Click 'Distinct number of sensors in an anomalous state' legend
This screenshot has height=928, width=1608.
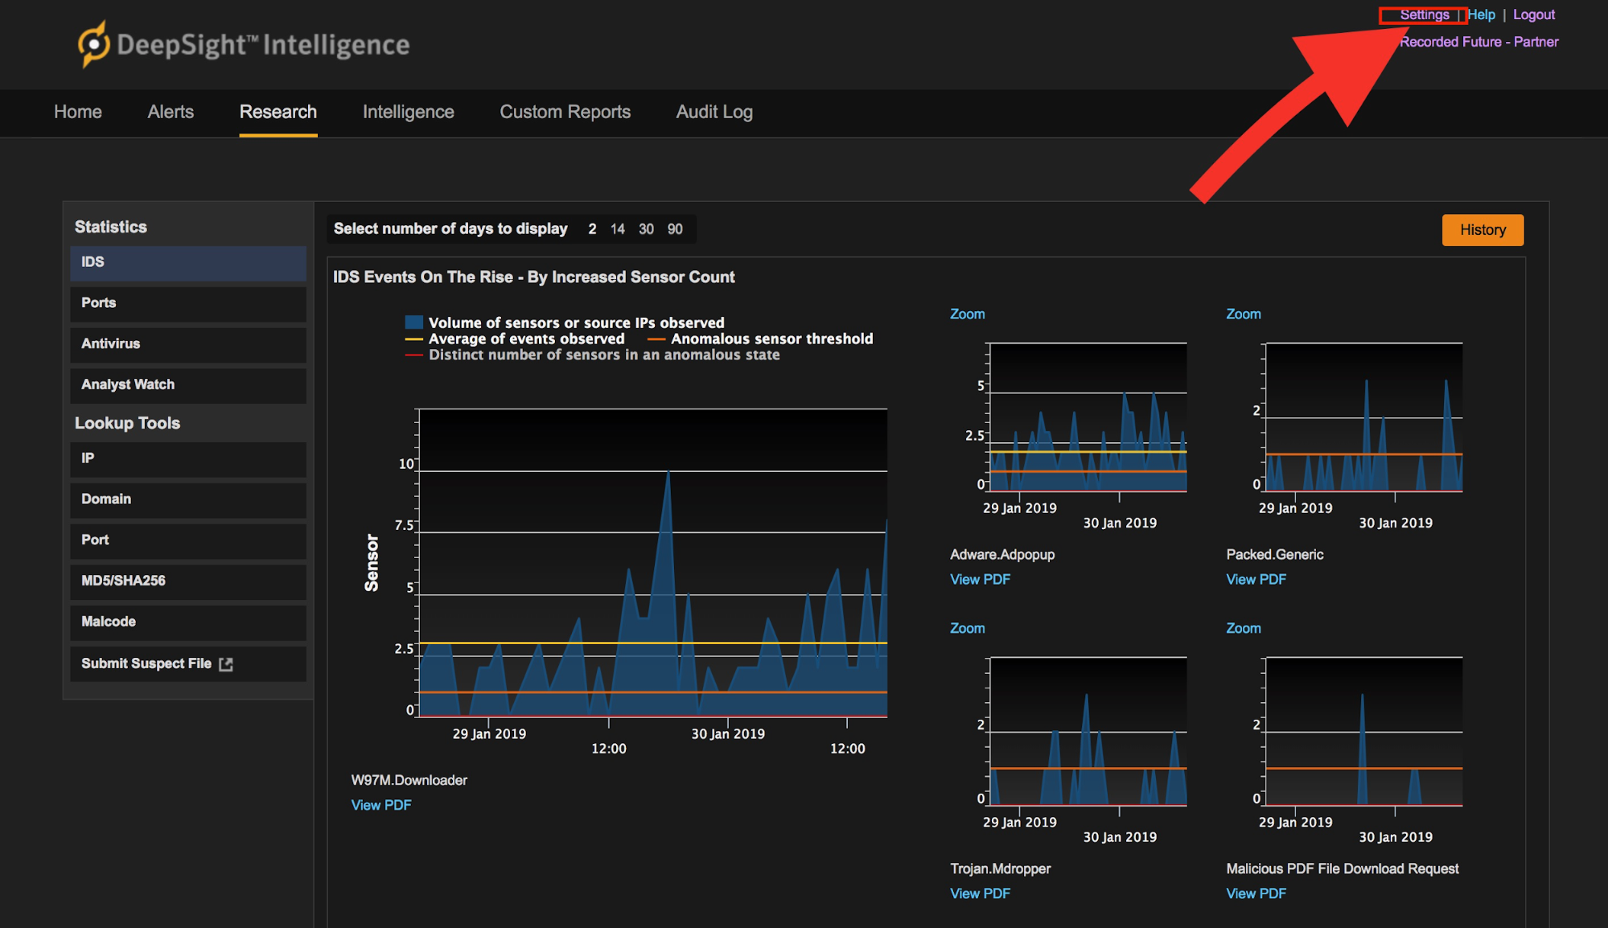click(x=604, y=355)
